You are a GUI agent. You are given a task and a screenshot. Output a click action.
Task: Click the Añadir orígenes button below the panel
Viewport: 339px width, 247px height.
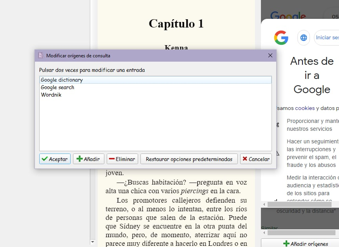pyautogui.click(x=305, y=243)
